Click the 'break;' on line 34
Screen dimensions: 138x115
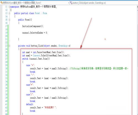(x=33, y=82)
